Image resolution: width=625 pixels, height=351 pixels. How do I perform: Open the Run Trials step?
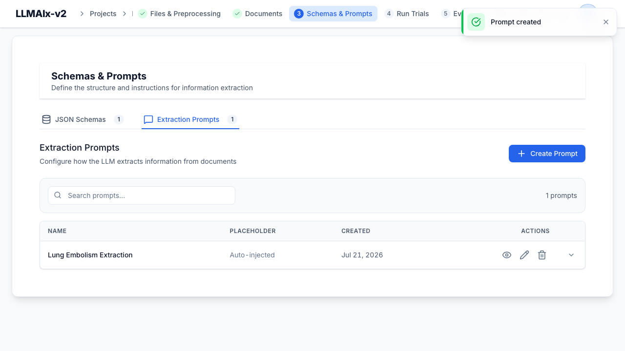[406, 14]
